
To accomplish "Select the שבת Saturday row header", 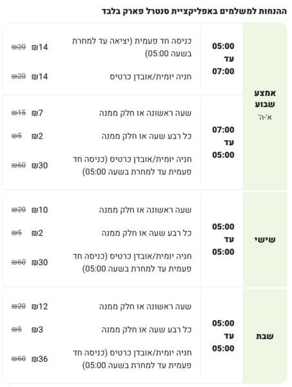I will point(265,336).
